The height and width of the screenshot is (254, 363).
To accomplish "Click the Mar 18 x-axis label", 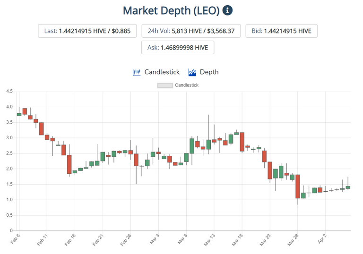I will [x=237, y=240].
